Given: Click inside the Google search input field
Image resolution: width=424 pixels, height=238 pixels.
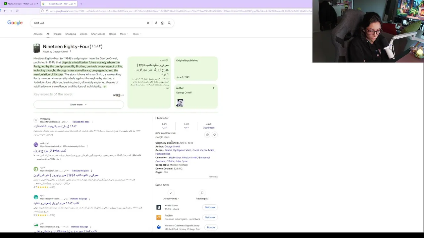Looking at the screenshot, I should pyautogui.click(x=89, y=23).
